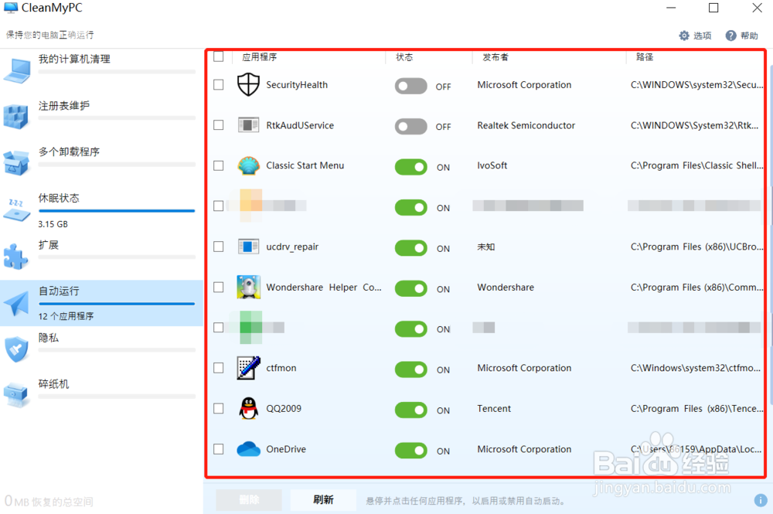Image resolution: width=773 pixels, height=514 pixels.
Task: Check the checkbox next to QQ2009
Action: pos(217,410)
